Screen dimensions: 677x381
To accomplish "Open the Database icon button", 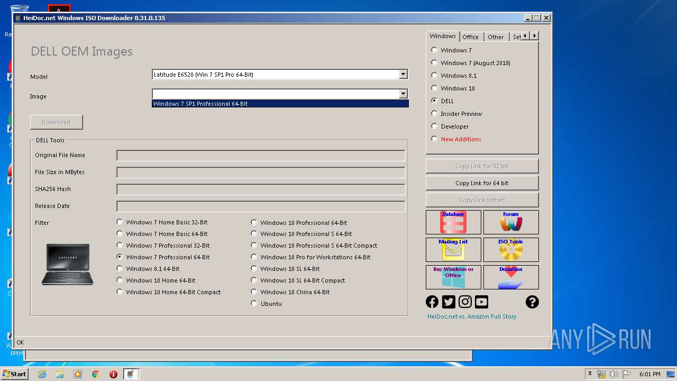I will (x=453, y=222).
